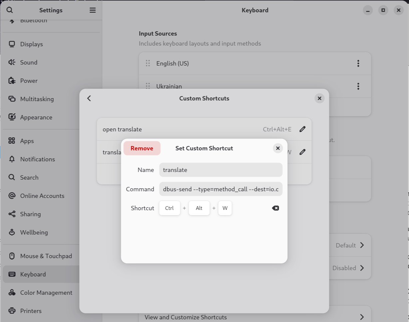Remove the translate custom shortcut
The height and width of the screenshot is (322, 409).
(142, 148)
